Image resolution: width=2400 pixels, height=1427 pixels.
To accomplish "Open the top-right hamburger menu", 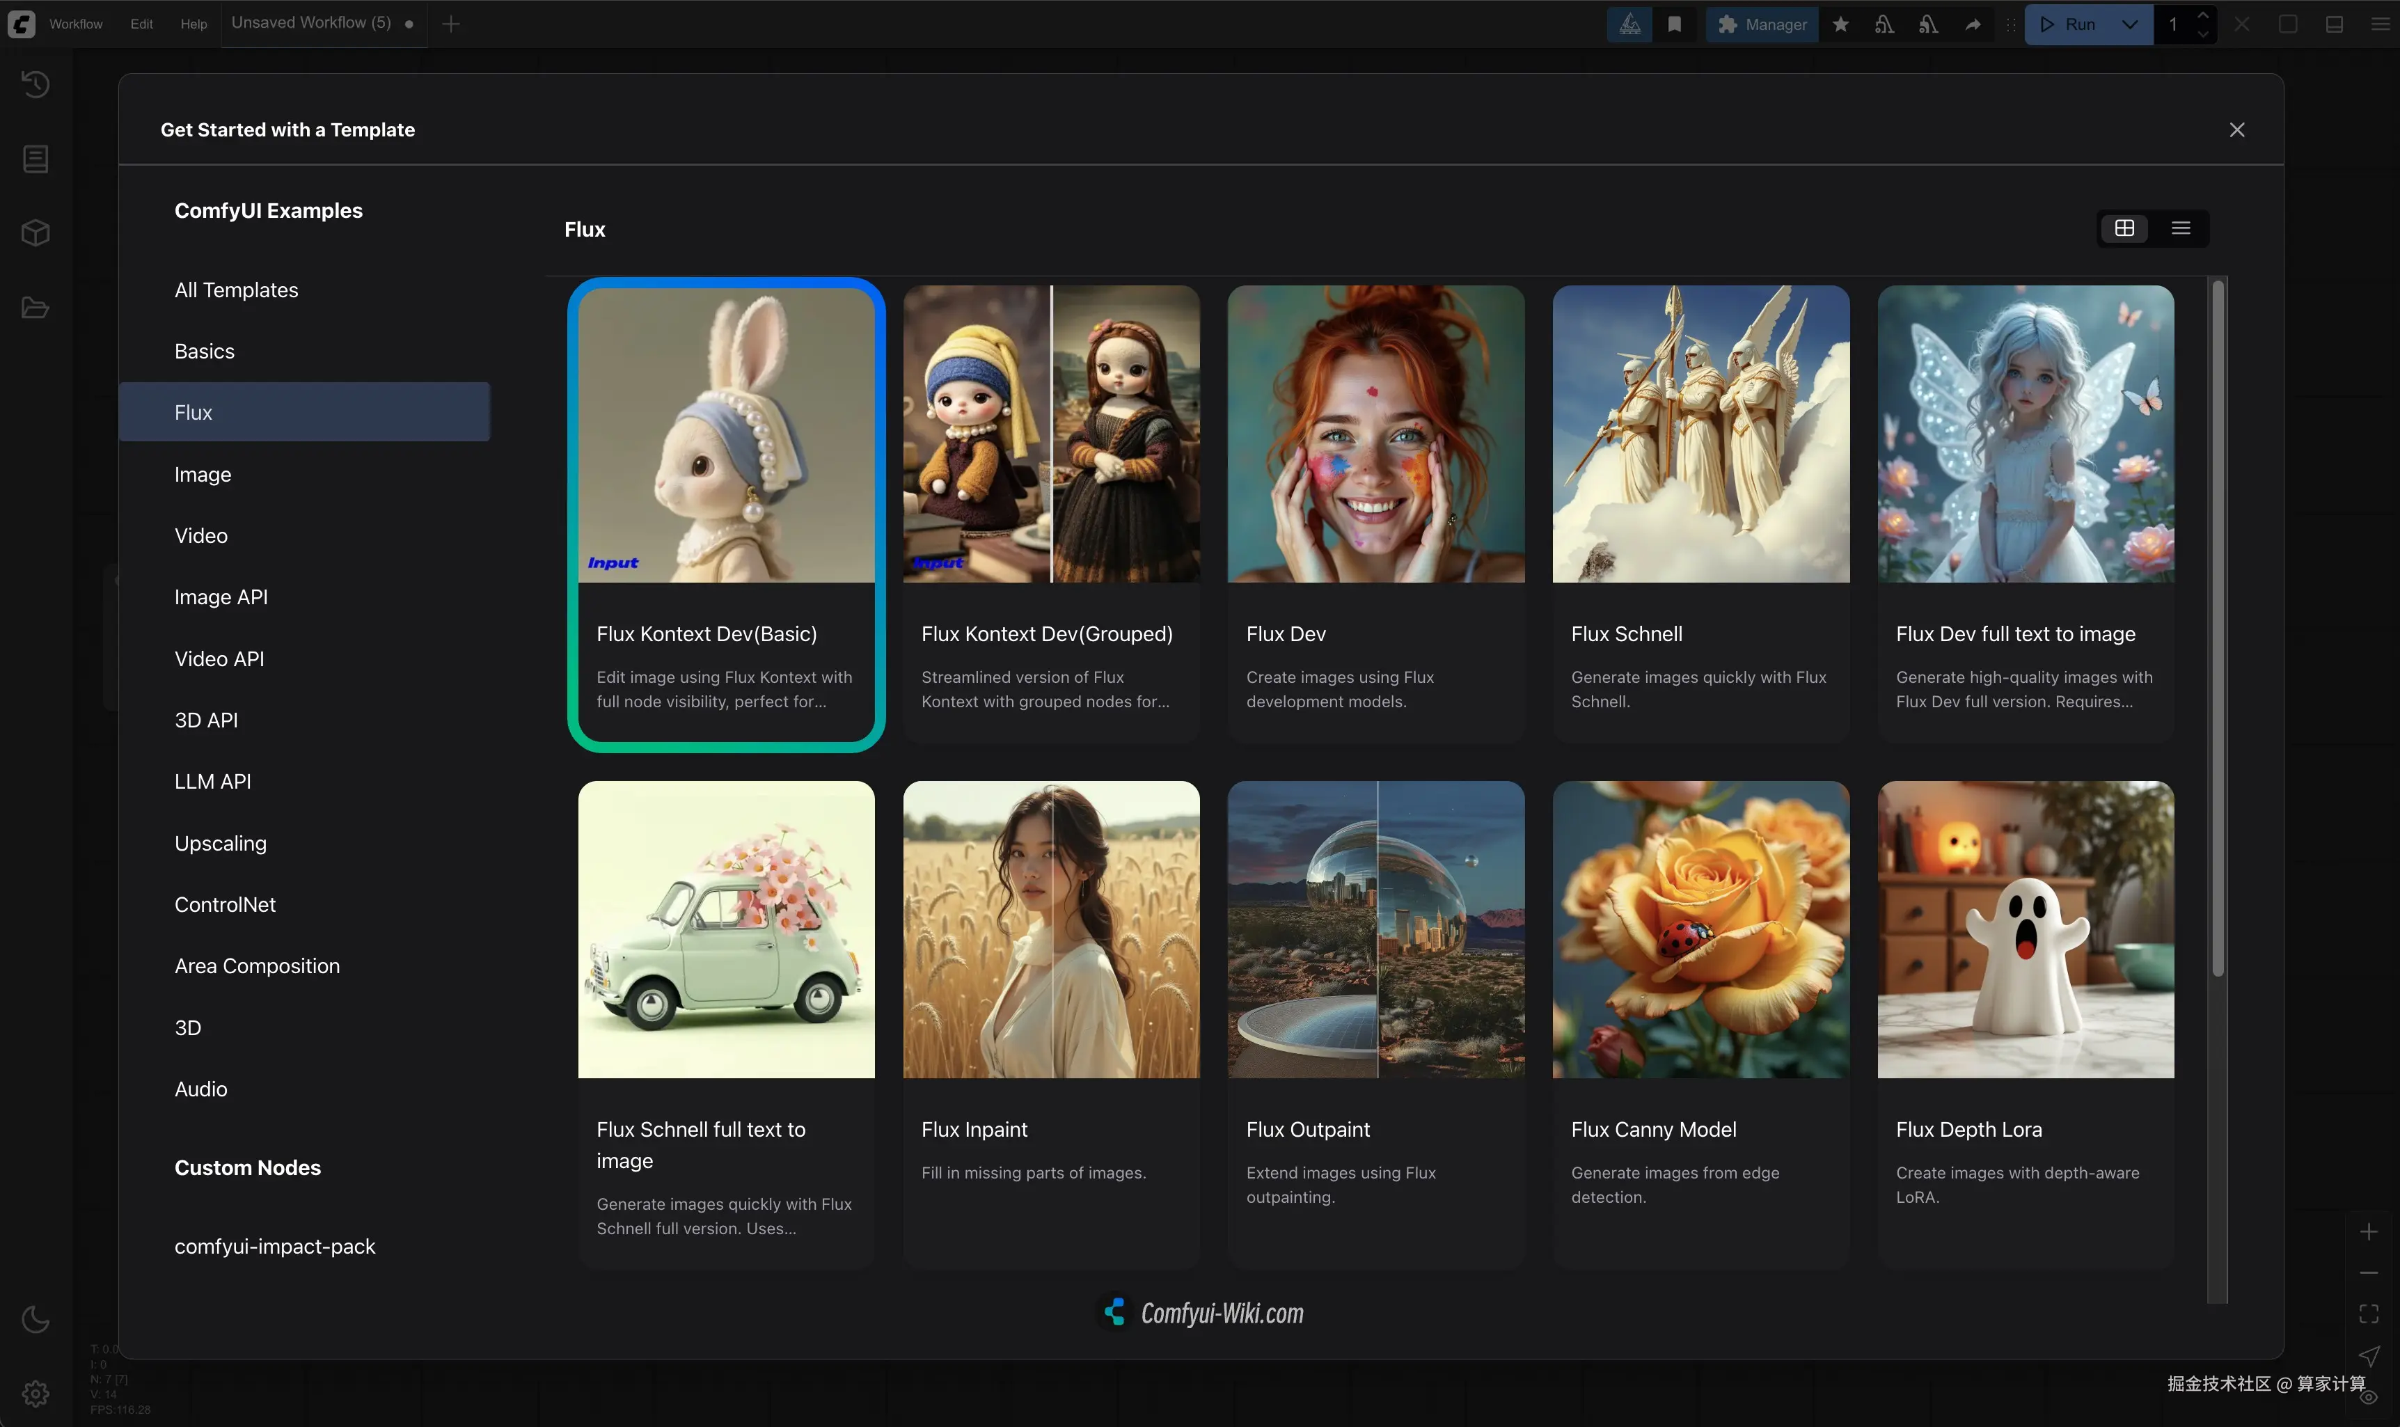I will (x=2382, y=24).
